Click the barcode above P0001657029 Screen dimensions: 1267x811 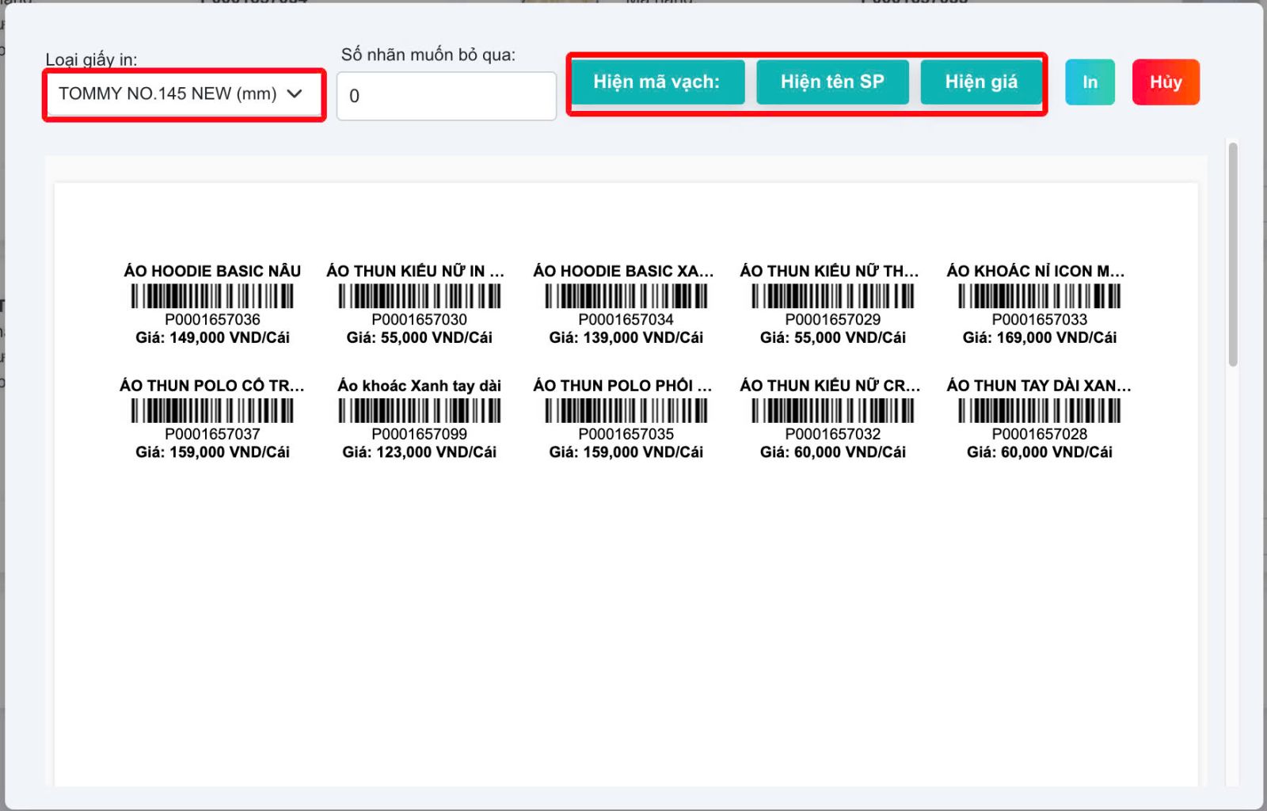[x=833, y=296]
